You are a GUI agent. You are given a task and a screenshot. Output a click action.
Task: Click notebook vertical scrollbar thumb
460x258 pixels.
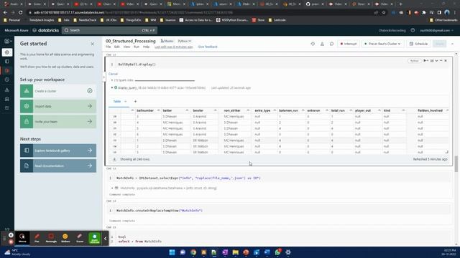click(x=456, y=164)
